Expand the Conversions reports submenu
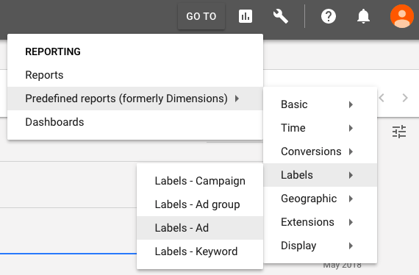The width and height of the screenshot is (419, 275). click(x=320, y=151)
